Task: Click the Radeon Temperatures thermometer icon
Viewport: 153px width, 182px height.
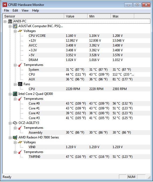Action: click(x=20, y=152)
